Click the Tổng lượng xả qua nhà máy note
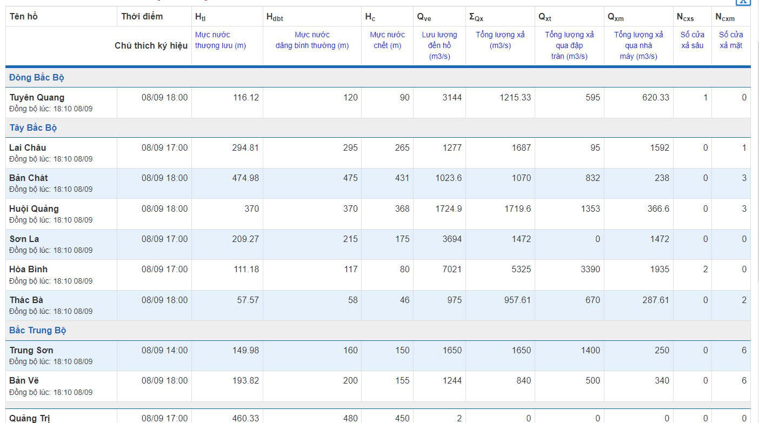 pos(639,46)
